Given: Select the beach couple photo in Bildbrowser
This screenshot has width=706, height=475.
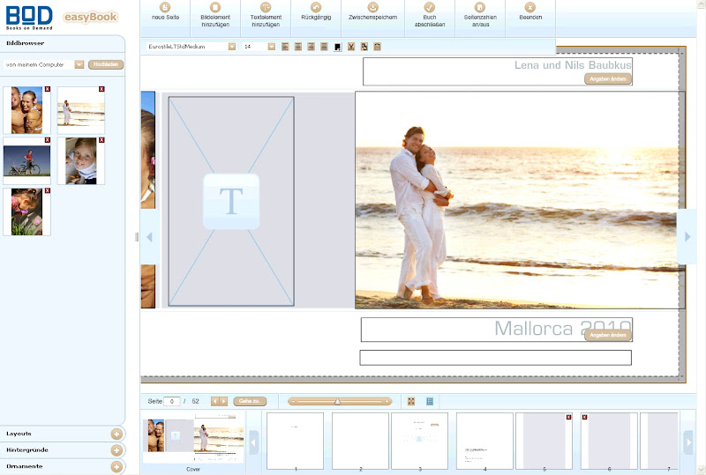Looking at the screenshot, I should (x=81, y=110).
